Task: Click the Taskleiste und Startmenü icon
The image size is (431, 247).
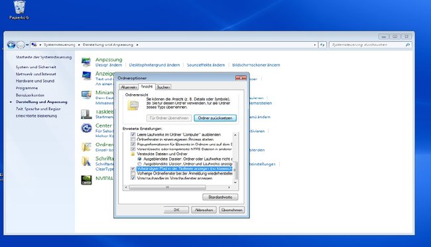Action: point(86,114)
